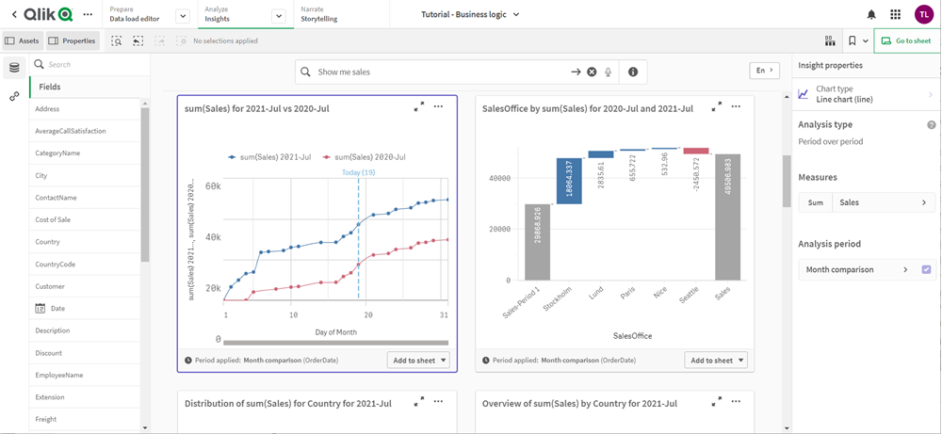Image resolution: width=942 pixels, height=434 pixels.
Task: Expand the sum(Sales) line chart fullscreen
Action: (419, 107)
